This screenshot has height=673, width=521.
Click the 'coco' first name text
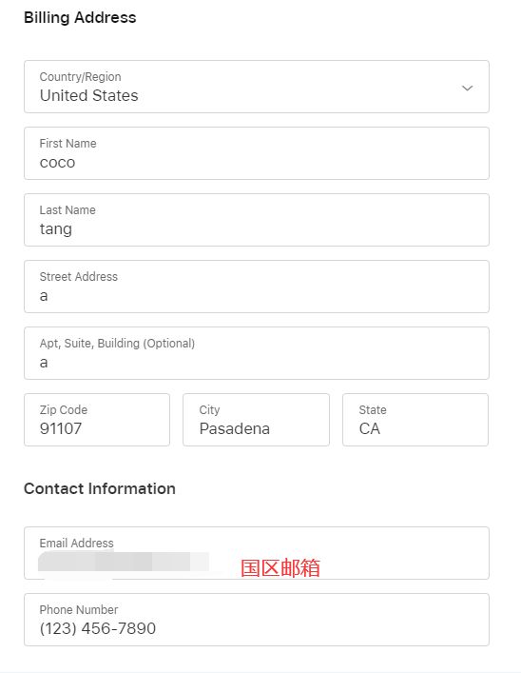(x=57, y=163)
